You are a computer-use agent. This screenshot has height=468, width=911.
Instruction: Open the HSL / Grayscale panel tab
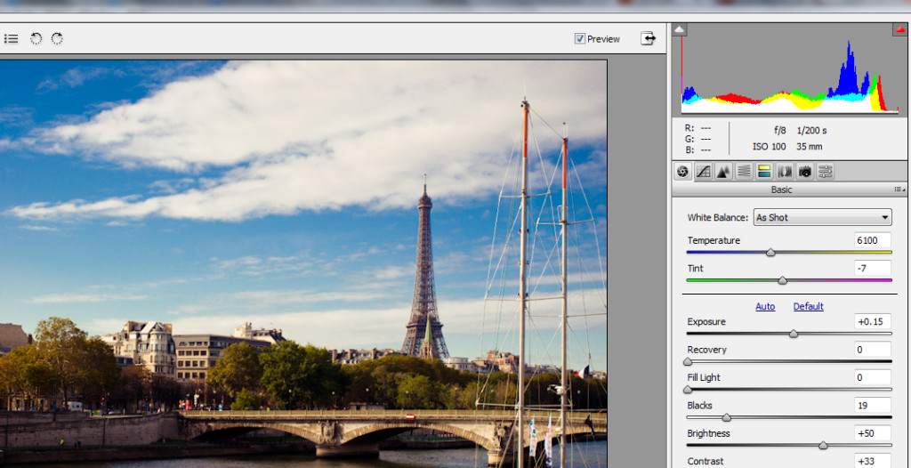(744, 172)
